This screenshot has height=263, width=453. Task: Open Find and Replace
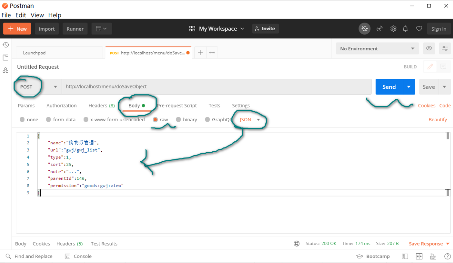click(x=29, y=256)
